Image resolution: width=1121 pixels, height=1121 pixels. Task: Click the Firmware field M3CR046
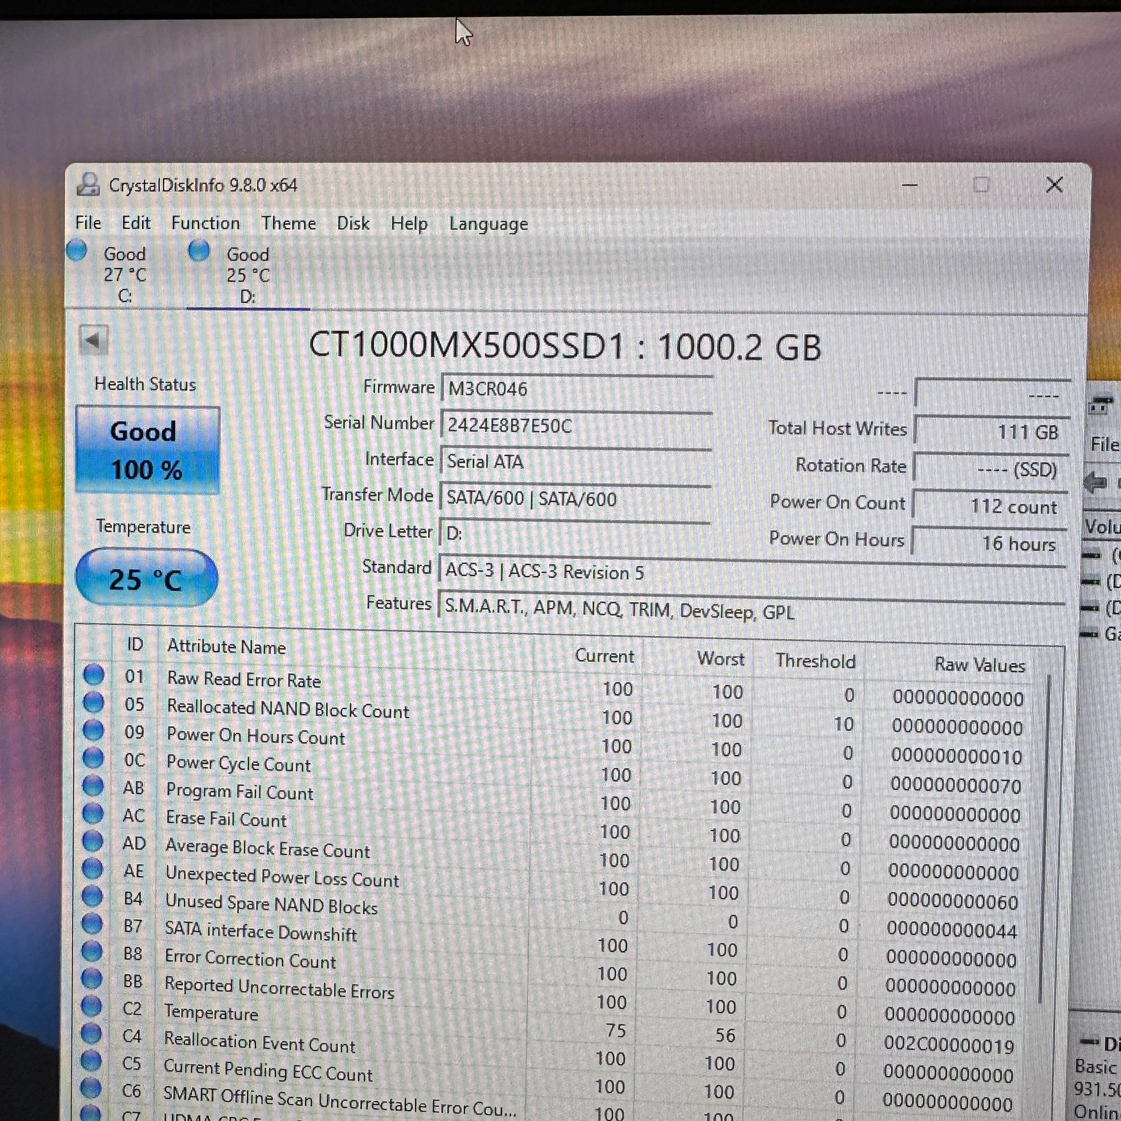(x=577, y=388)
